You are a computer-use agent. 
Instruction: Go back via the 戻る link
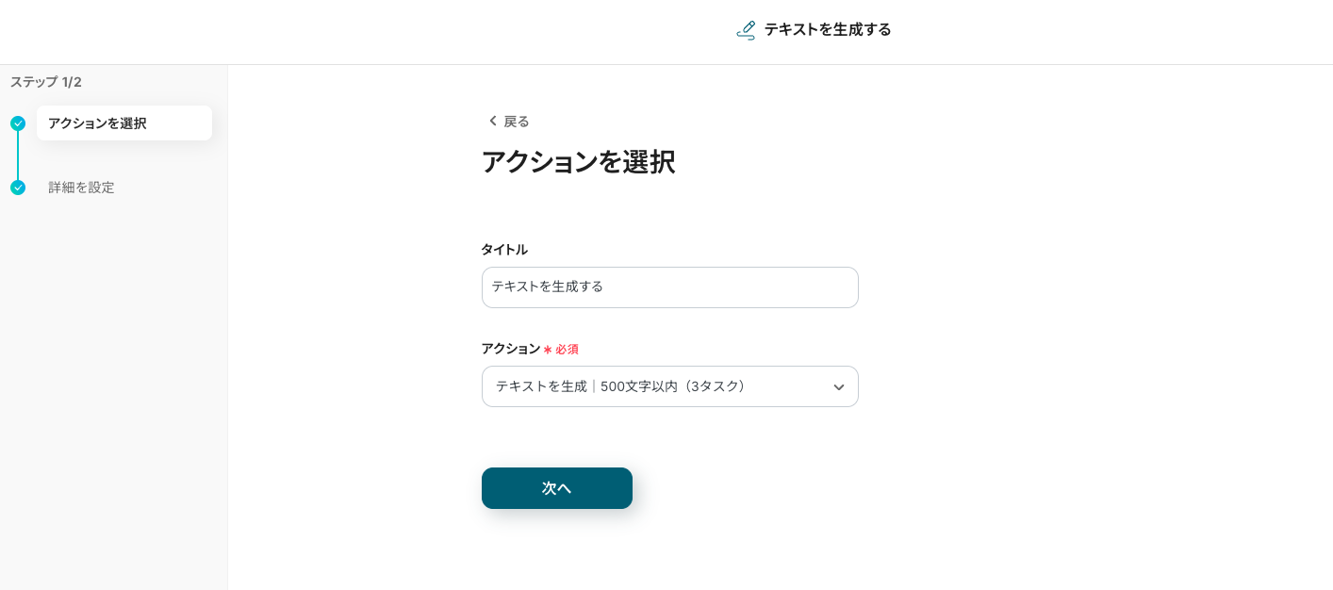click(516, 122)
